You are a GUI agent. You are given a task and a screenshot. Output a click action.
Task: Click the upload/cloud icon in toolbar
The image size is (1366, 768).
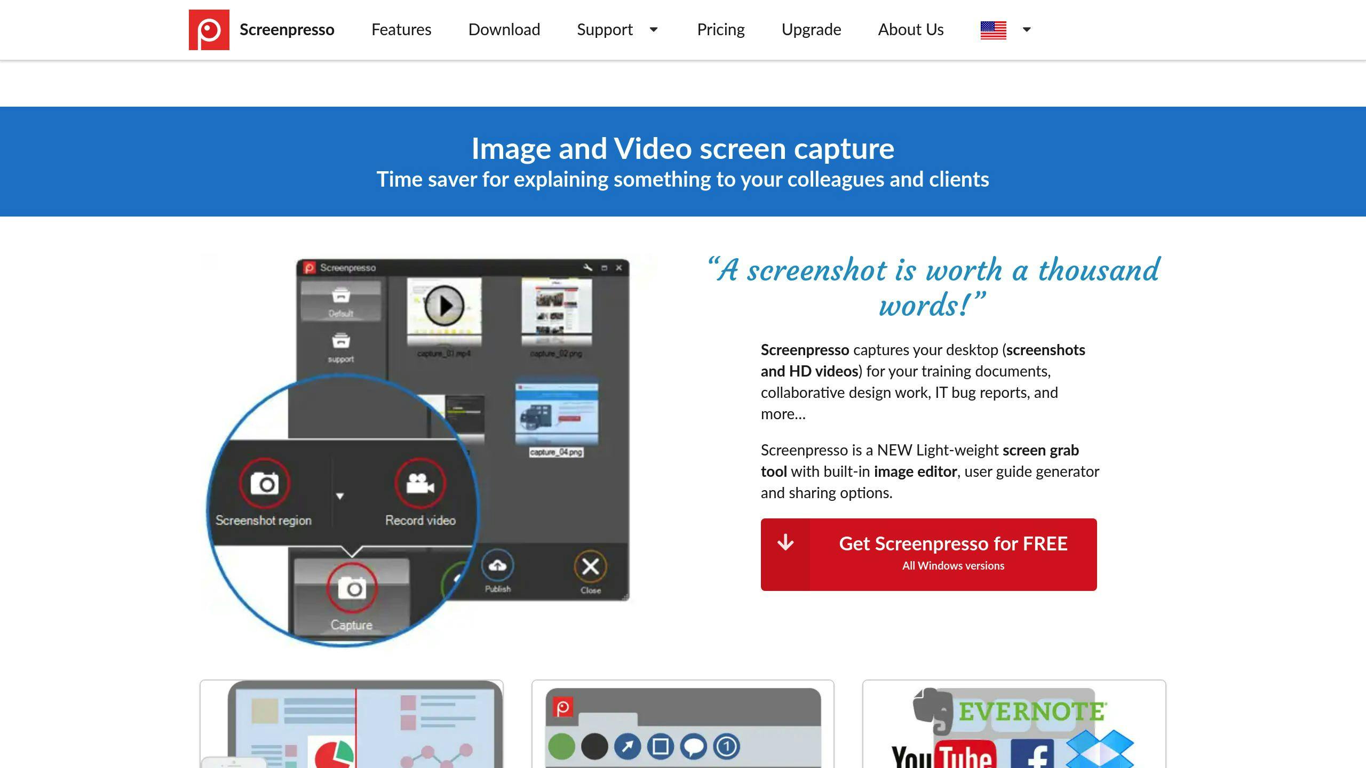point(498,564)
